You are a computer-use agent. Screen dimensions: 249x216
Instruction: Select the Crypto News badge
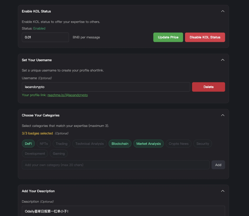178,143
